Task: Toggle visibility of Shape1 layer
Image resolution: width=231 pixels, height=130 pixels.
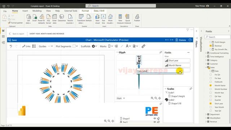Action: coord(155,118)
